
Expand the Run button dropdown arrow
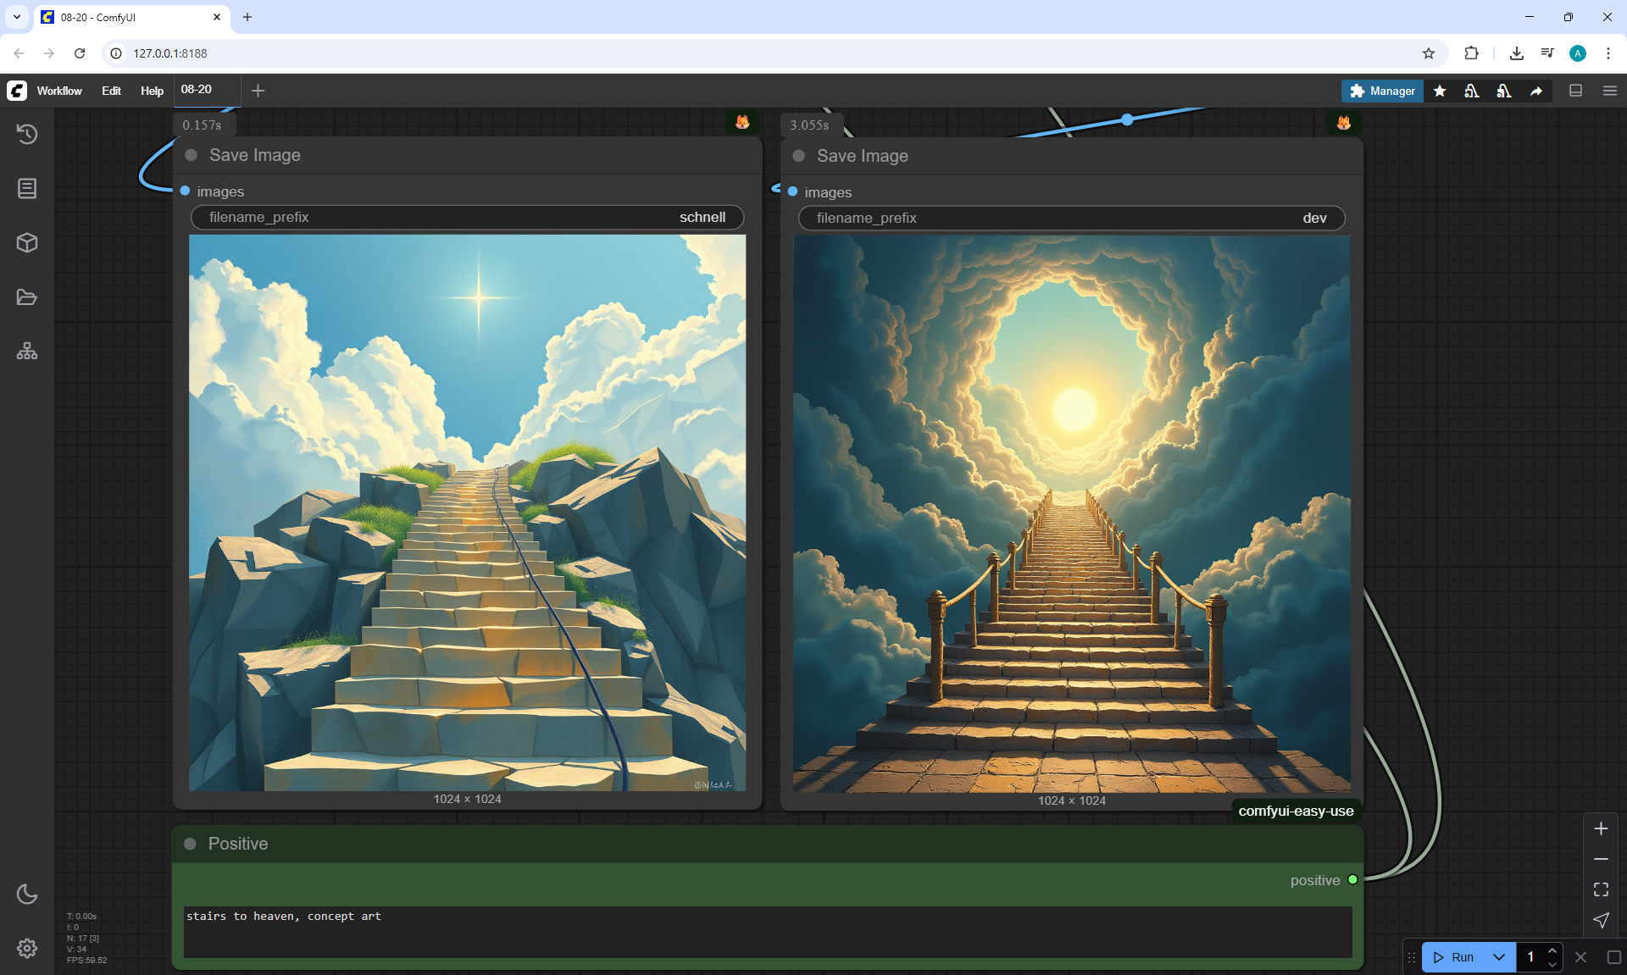[1498, 957]
